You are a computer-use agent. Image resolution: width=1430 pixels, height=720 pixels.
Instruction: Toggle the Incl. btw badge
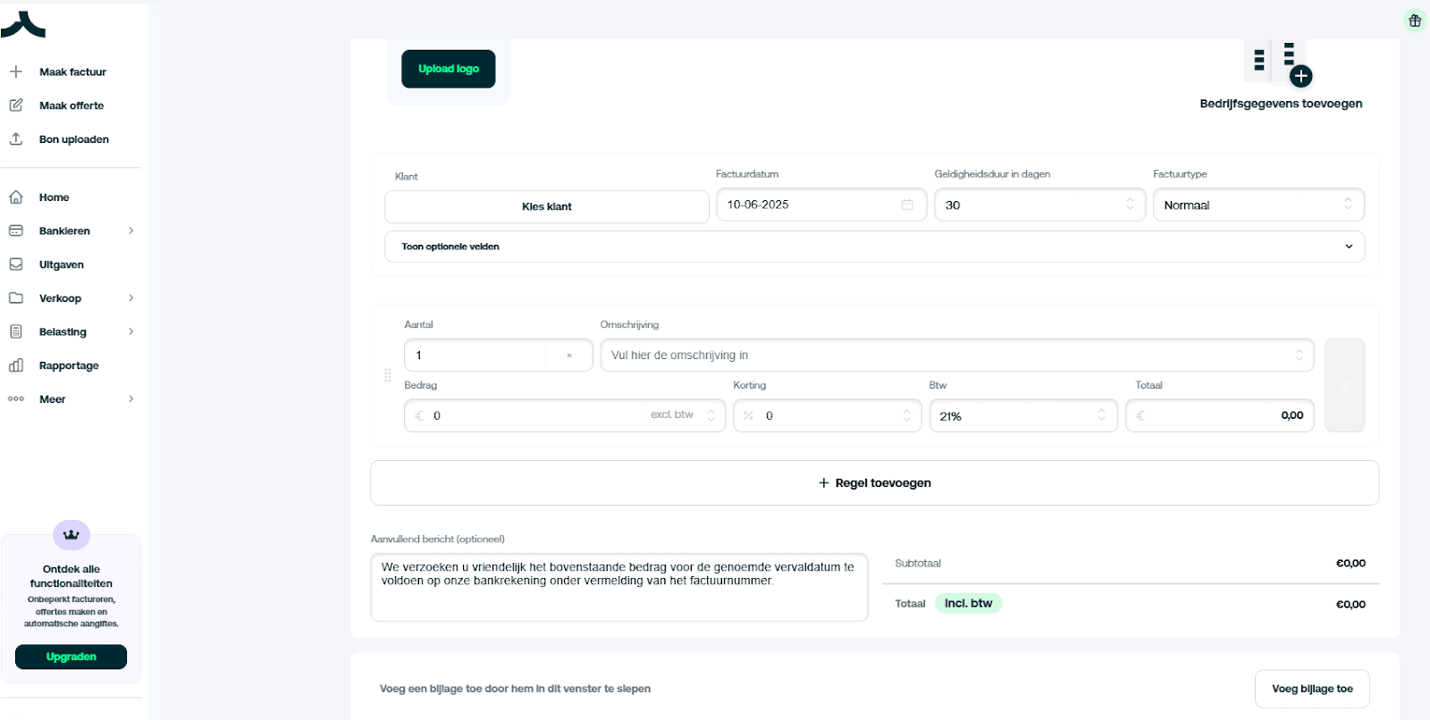tap(968, 604)
